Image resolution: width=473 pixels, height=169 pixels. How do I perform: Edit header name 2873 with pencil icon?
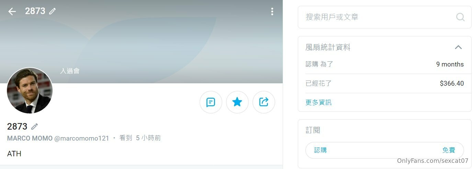[52, 11]
